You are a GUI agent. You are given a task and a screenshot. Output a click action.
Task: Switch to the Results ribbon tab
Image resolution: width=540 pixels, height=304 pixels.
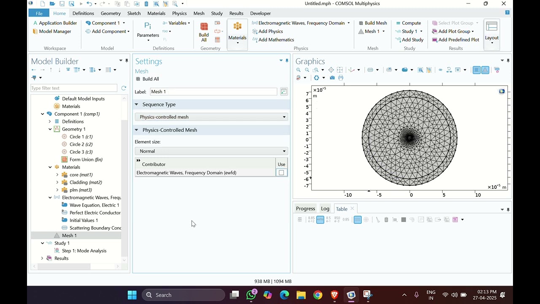pos(236,13)
